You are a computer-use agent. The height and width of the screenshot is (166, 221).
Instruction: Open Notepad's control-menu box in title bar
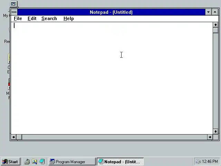click(14, 12)
